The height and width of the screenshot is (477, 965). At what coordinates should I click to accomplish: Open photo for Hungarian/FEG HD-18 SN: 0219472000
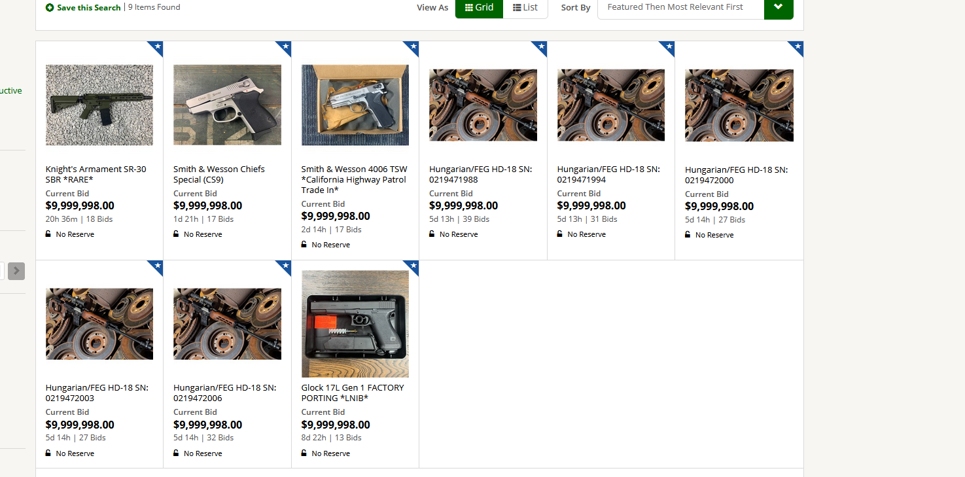(x=739, y=105)
